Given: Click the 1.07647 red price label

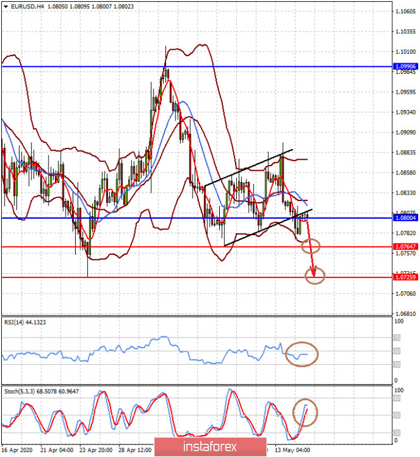Looking at the screenshot, I should tap(405, 247).
